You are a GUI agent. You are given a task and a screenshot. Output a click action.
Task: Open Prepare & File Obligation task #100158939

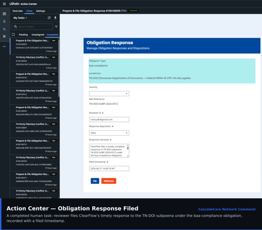point(35,113)
